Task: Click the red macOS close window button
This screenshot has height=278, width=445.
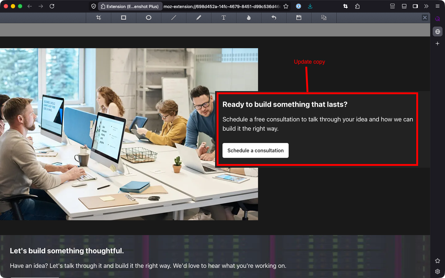Action: pyautogui.click(x=6, y=6)
